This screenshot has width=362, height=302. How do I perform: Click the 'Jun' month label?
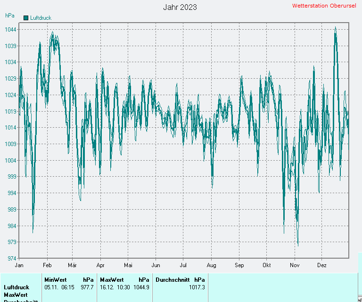(x=156, y=265)
